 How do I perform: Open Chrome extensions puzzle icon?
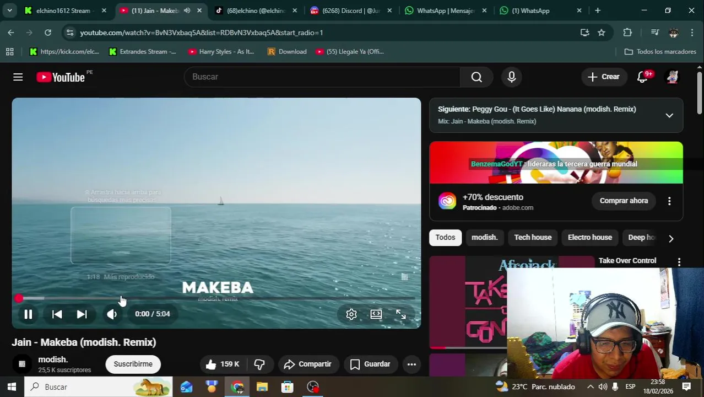point(627,33)
